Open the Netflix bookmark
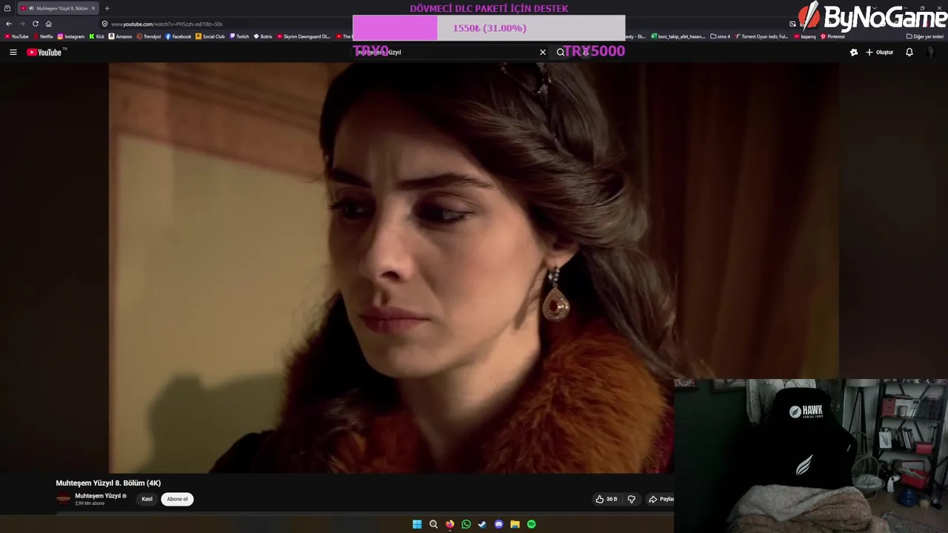Viewport: 948px width, 533px height. click(x=43, y=36)
